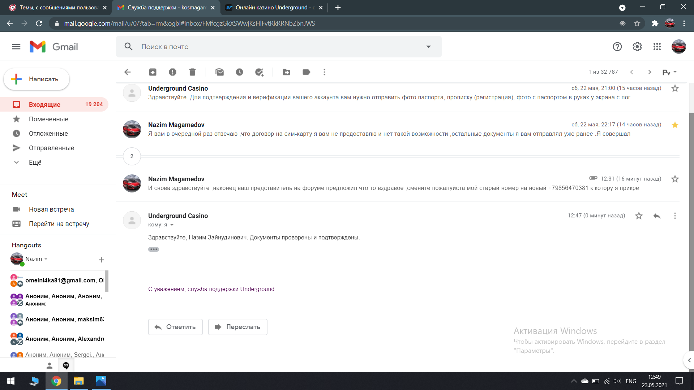Switch to Темы, с сообщениями tab
The height and width of the screenshot is (390, 694).
coord(58,8)
